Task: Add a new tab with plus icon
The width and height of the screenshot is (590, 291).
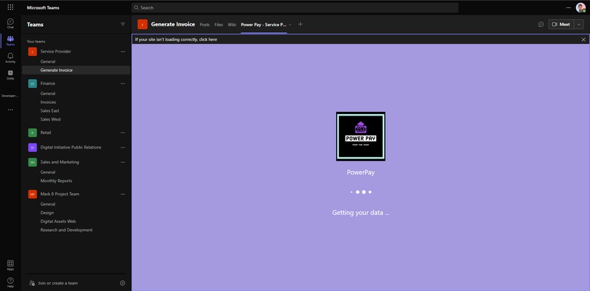Action: tap(300, 24)
